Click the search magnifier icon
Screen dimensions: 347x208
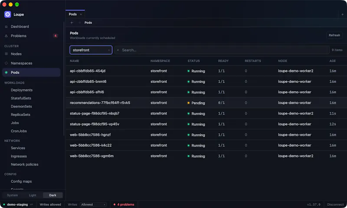(x=118, y=50)
